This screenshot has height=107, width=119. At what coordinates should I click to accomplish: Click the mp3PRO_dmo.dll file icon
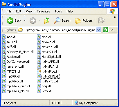(x=4, y=86)
